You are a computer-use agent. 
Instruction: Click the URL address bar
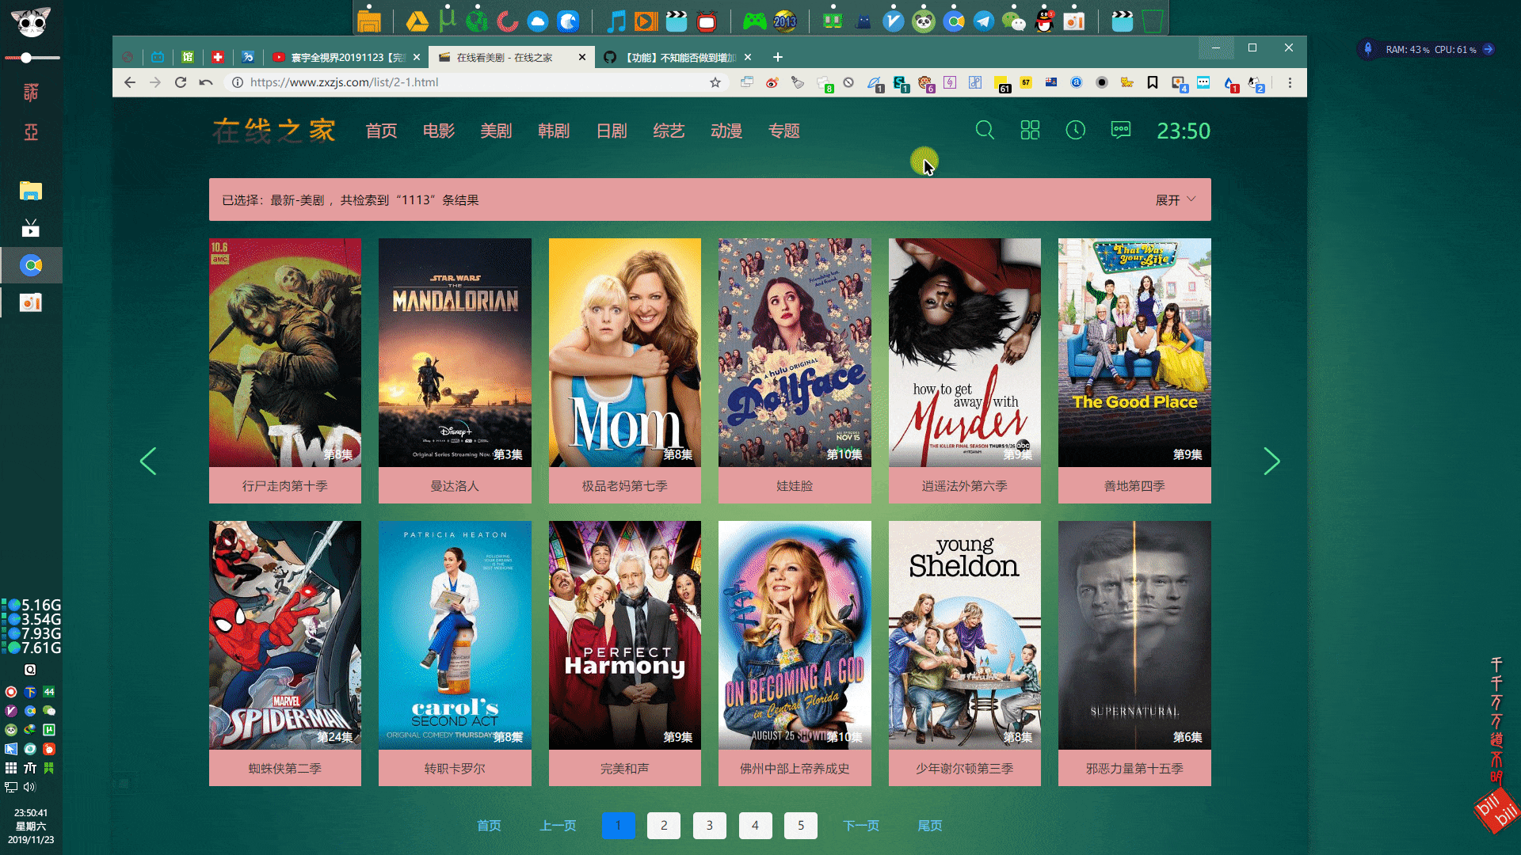[x=475, y=82]
